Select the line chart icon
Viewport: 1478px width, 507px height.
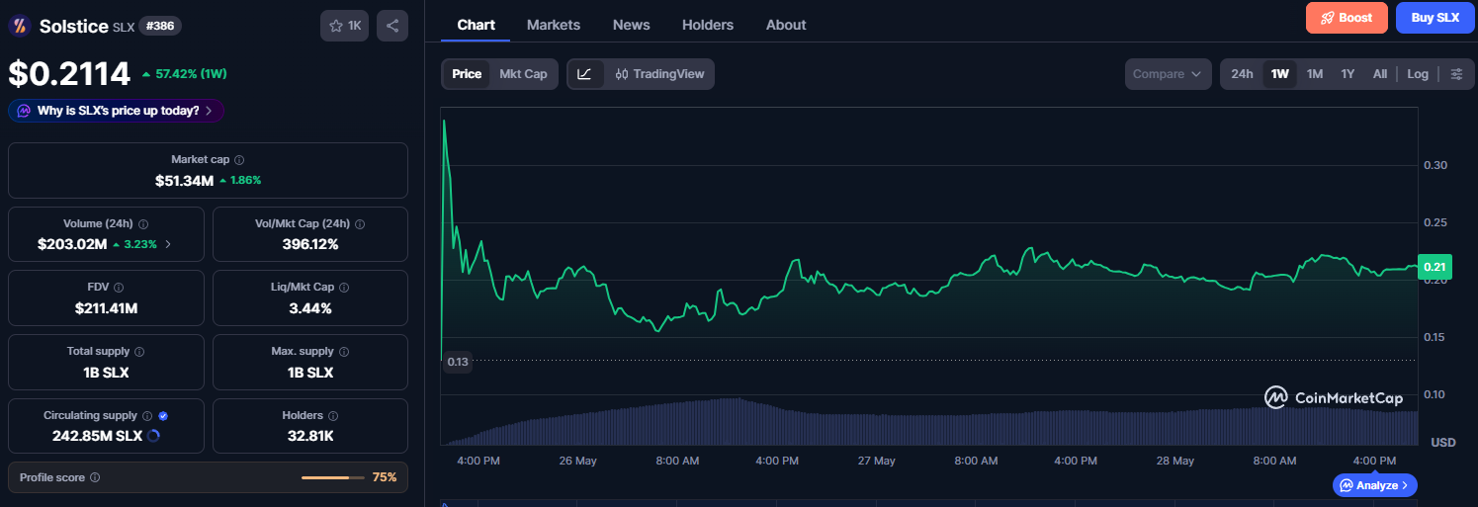584,74
